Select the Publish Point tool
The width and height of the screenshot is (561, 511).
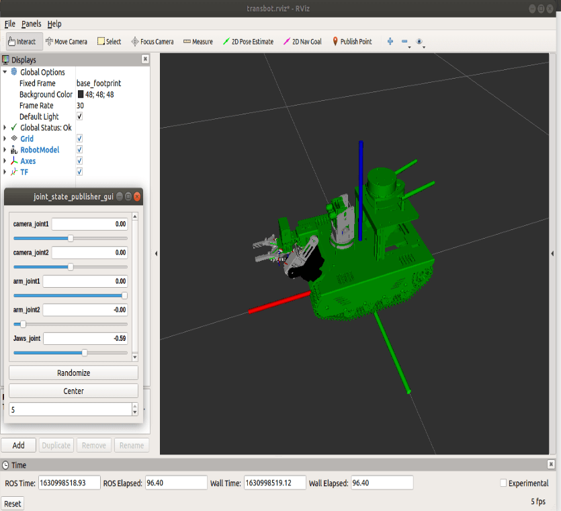(x=352, y=42)
